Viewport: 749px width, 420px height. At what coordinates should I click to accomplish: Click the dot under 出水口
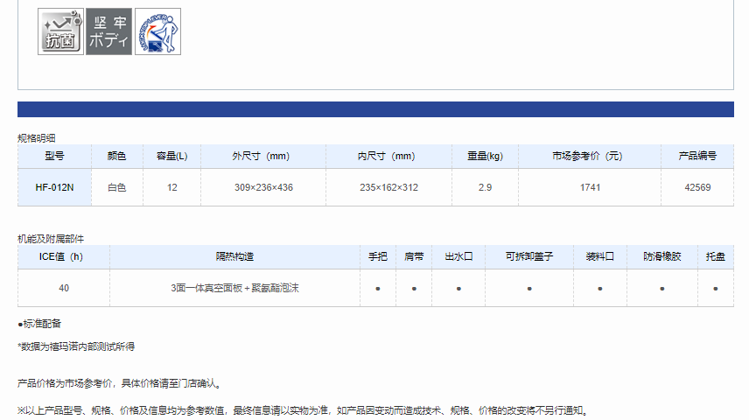click(x=458, y=289)
